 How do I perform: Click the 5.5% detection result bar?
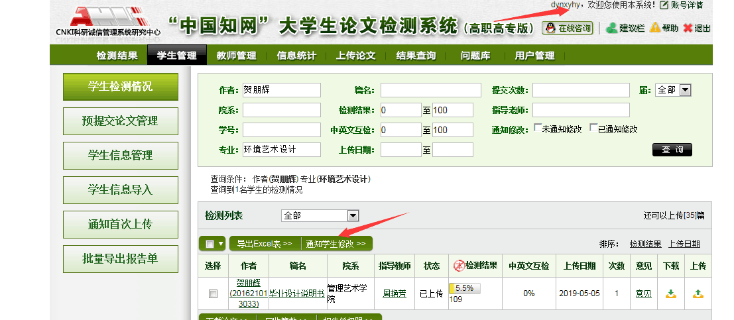click(465, 288)
